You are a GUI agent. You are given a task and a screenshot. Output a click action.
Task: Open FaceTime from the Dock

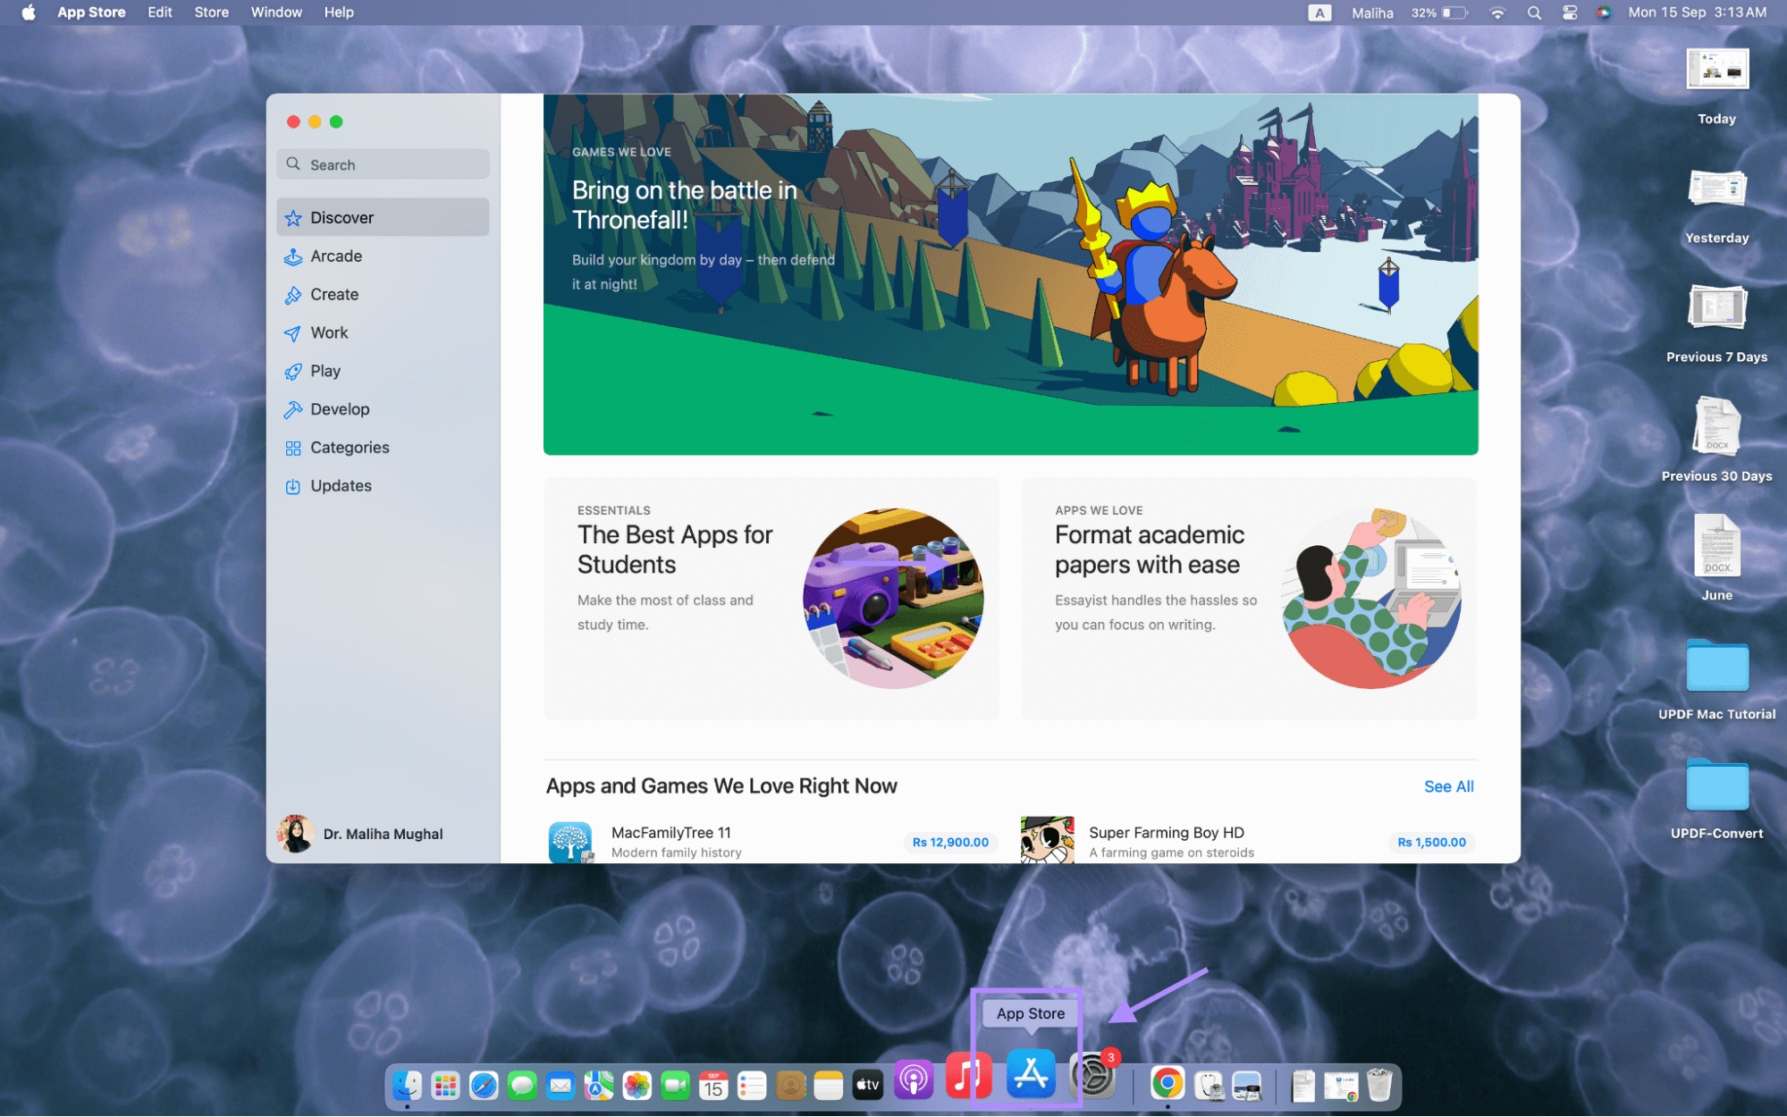click(x=676, y=1085)
